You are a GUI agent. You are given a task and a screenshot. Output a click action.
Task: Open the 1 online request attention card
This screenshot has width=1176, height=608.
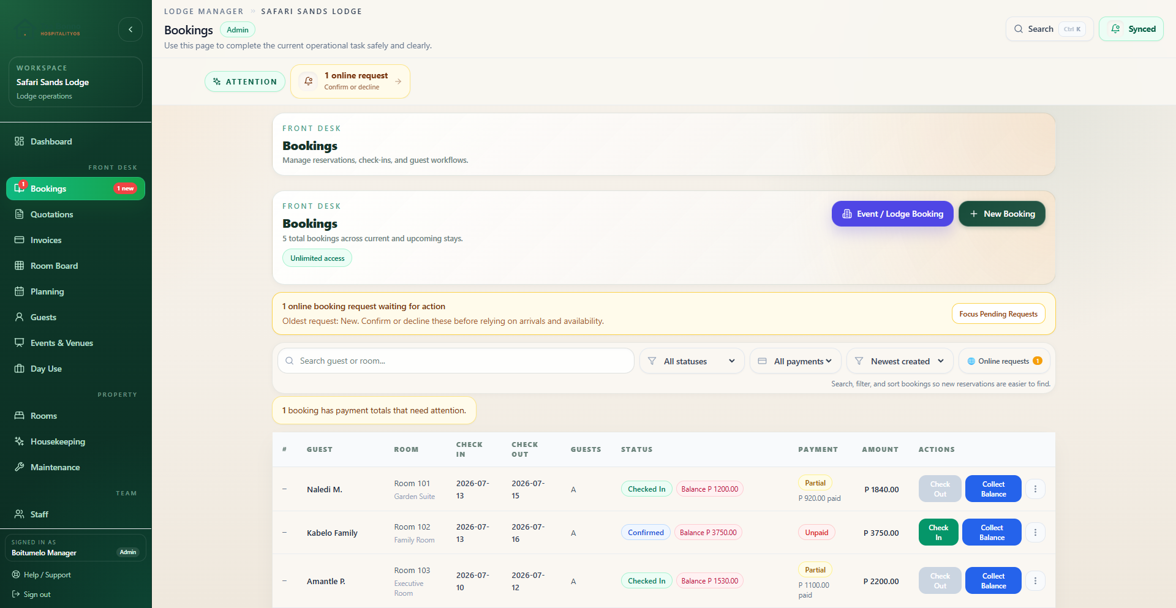coord(350,81)
